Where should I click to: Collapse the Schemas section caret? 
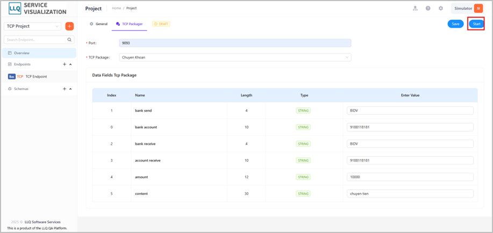(70, 89)
